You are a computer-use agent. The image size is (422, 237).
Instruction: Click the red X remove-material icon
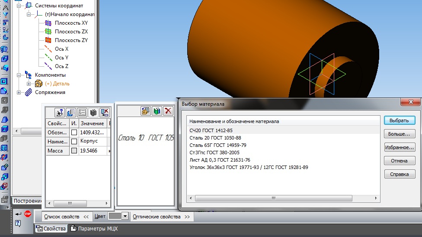click(168, 111)
